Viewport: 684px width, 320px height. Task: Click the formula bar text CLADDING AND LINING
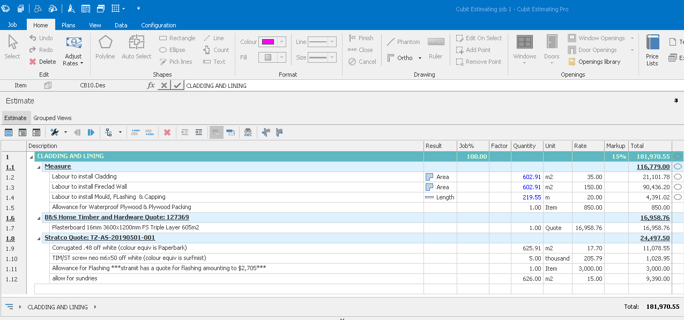point(216,86)
